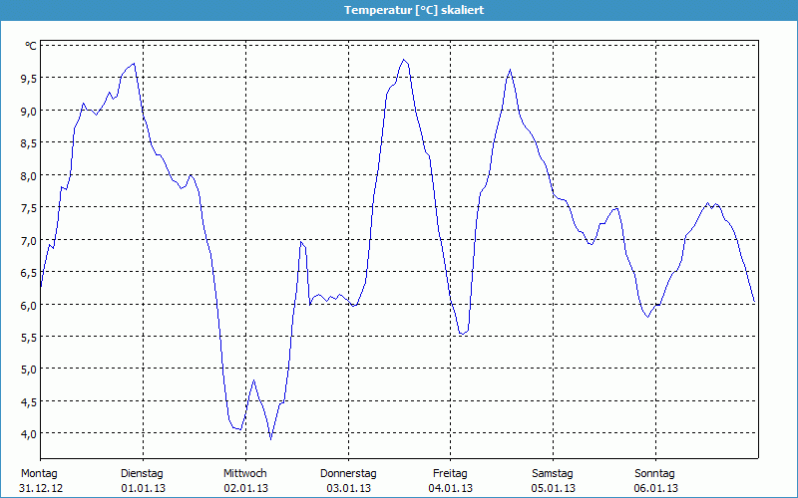The width and height of the screenshot is (798, 498).
Task: Click the 04.01.13 date label
Action: [450, 488]
